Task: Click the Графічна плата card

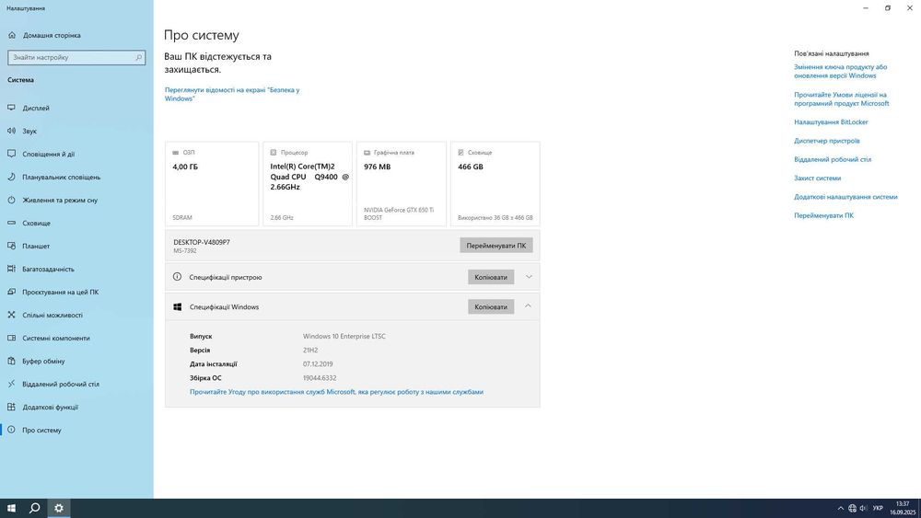Action: 402,184
